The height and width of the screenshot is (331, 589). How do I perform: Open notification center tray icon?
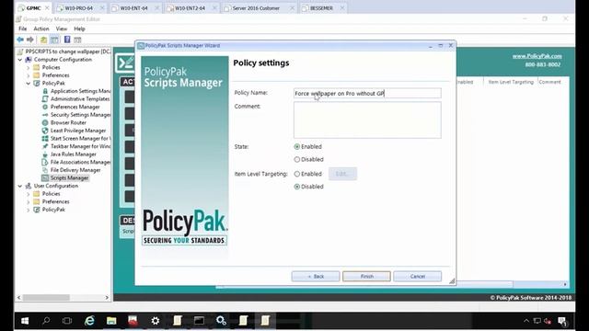(562, 321)
